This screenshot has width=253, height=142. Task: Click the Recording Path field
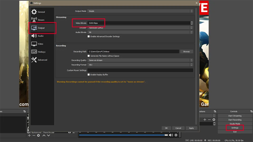point(133,52)
